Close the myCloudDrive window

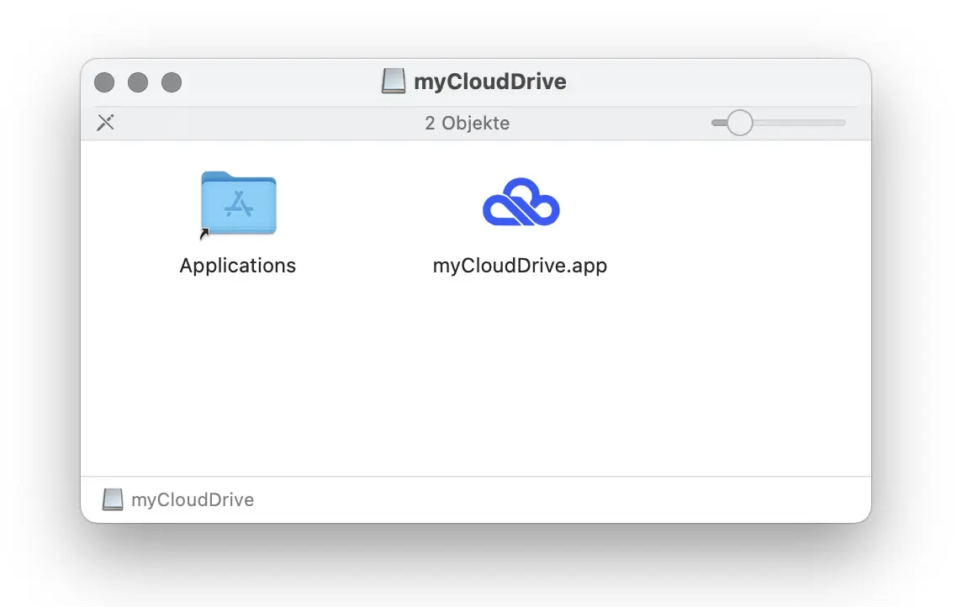(104, 82)
